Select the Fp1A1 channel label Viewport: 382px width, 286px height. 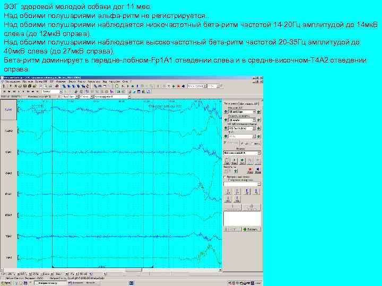click(8, 110)
